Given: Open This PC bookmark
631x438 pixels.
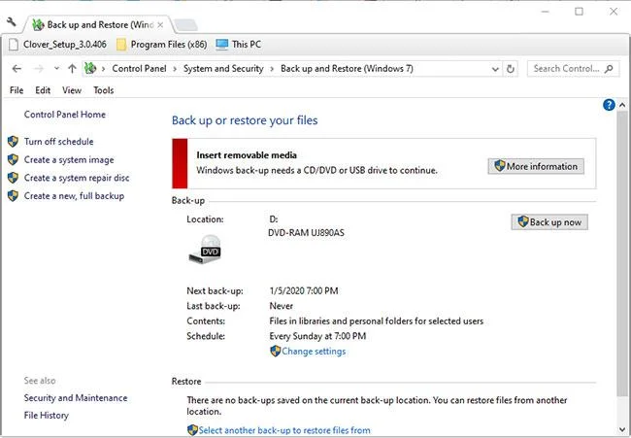Looking at the screenshot, I should (239, 45).
